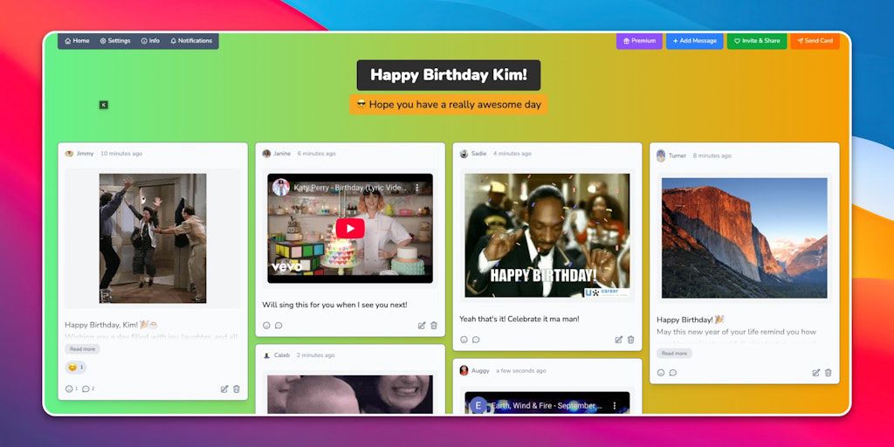
Task: Open Notifications in the top menu
Action: (x=191, y=41)
